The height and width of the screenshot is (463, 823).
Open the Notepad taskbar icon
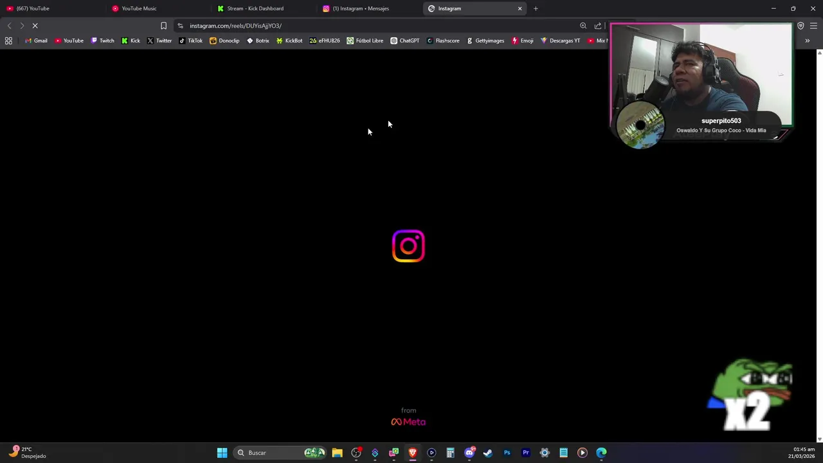[x=563, y=453]
